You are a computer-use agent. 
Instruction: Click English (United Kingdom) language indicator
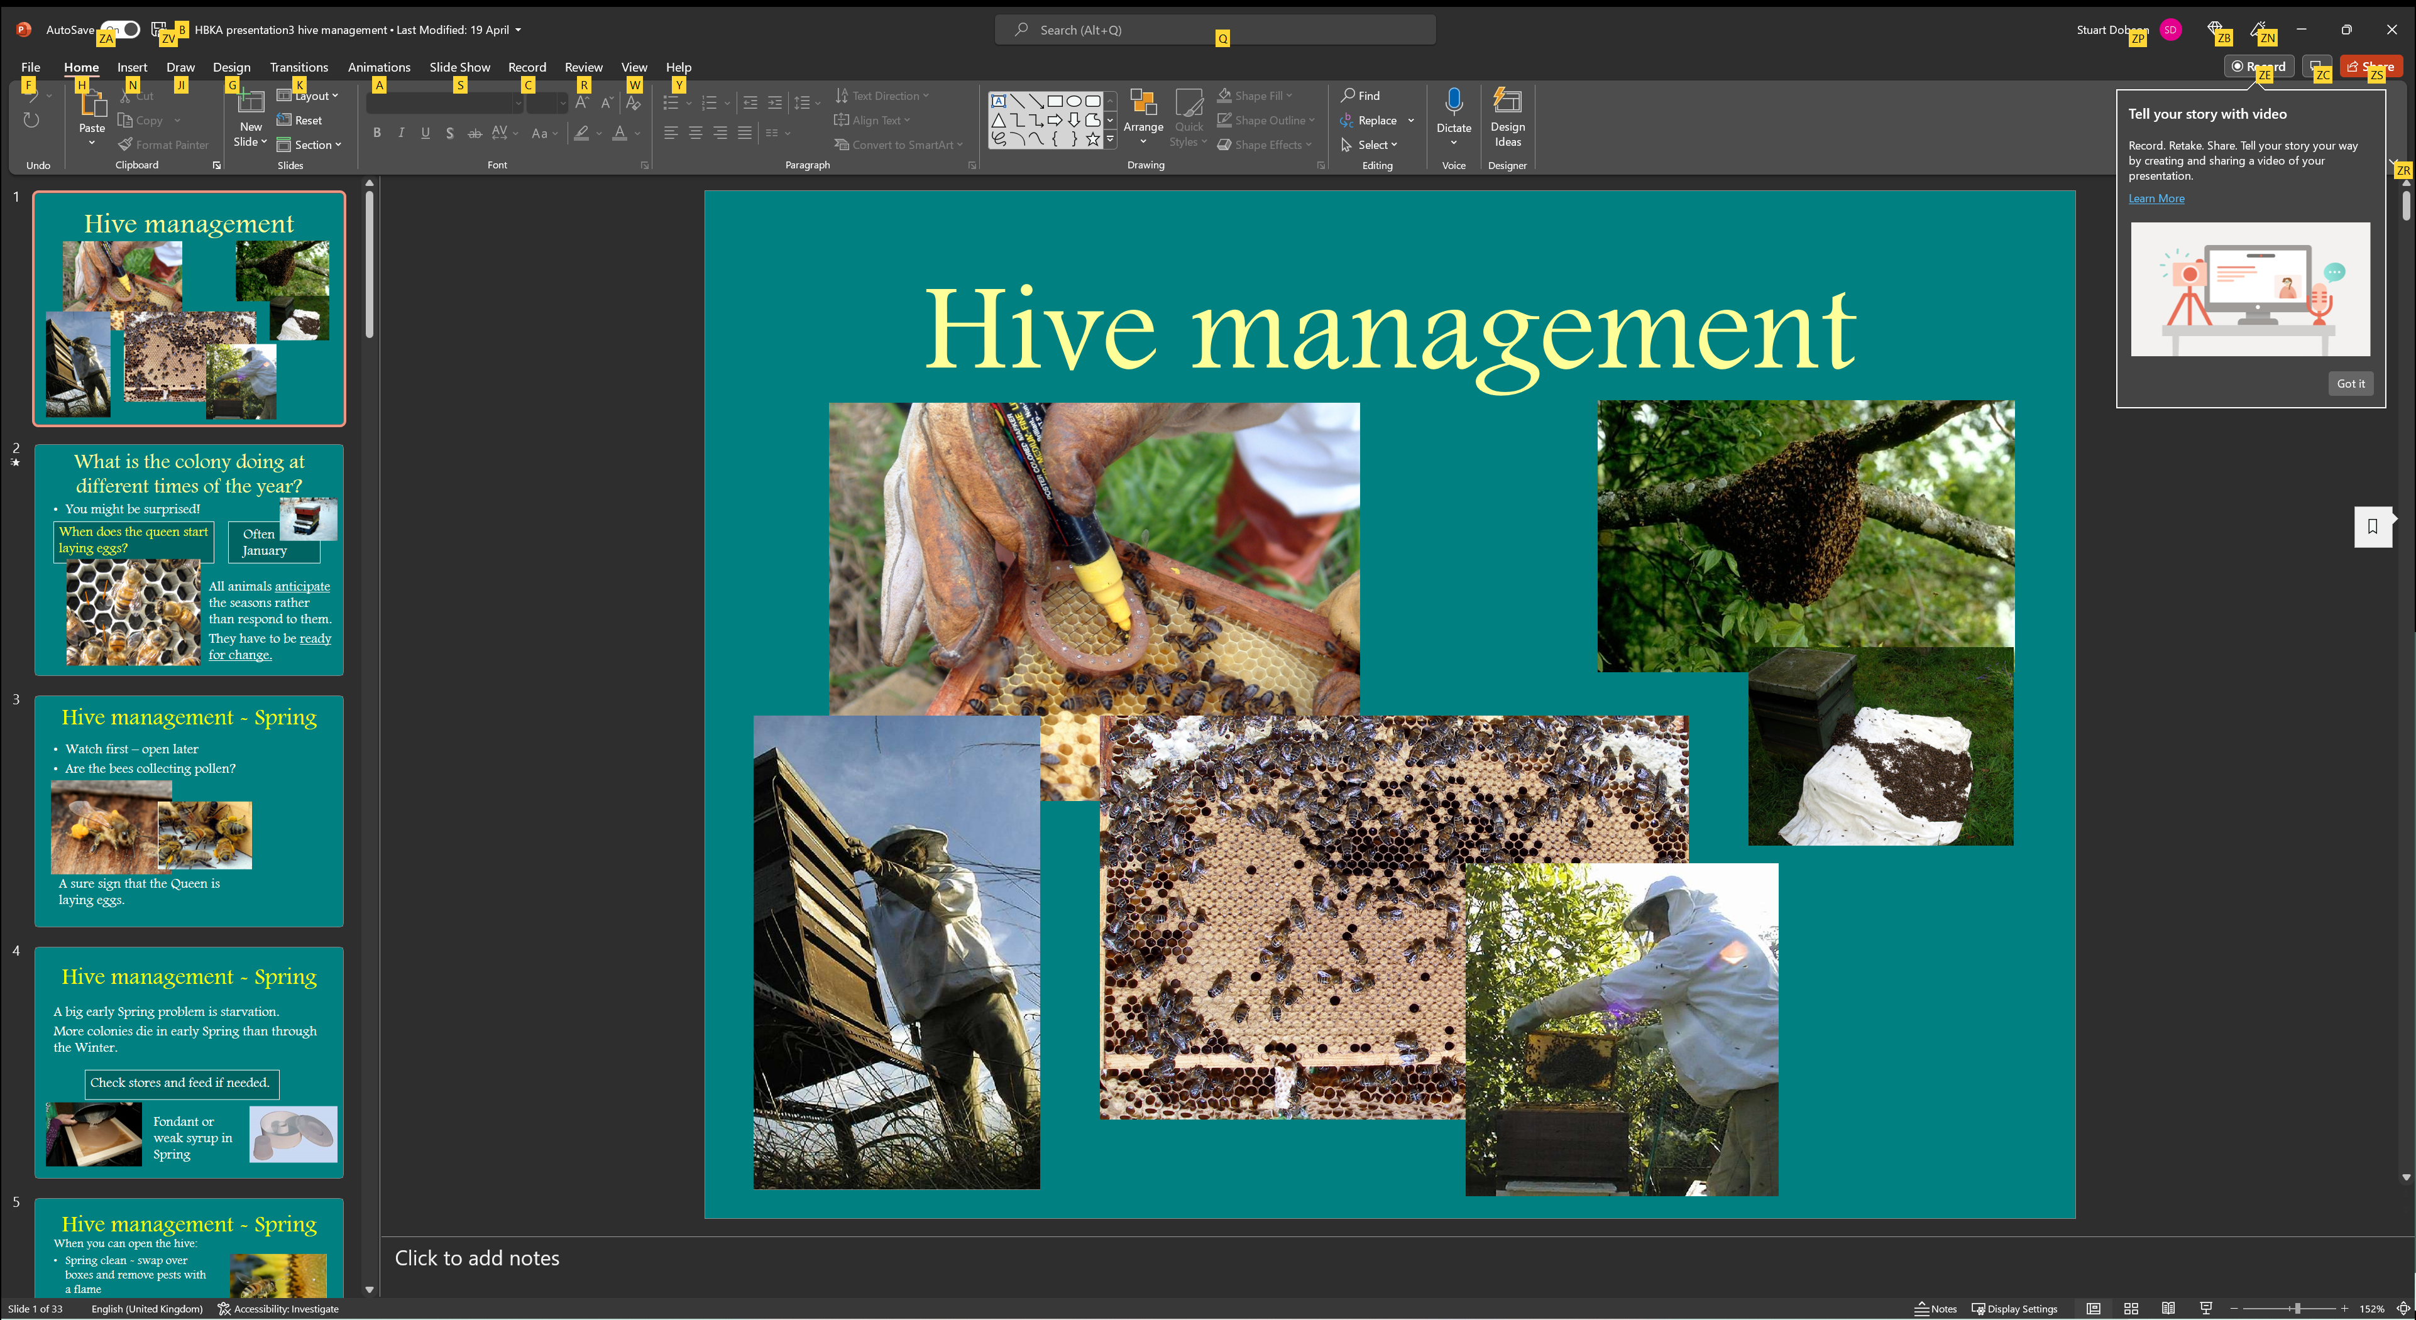coord(147,1309)
